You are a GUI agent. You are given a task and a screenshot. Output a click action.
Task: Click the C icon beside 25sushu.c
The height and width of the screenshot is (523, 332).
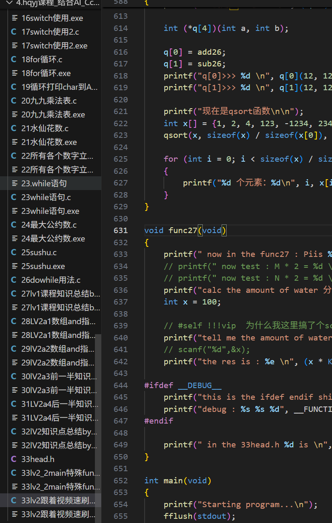click(14, 252)
